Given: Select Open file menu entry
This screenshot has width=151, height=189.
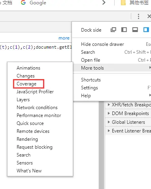Looking at the screenshot, I should [112, 60].
